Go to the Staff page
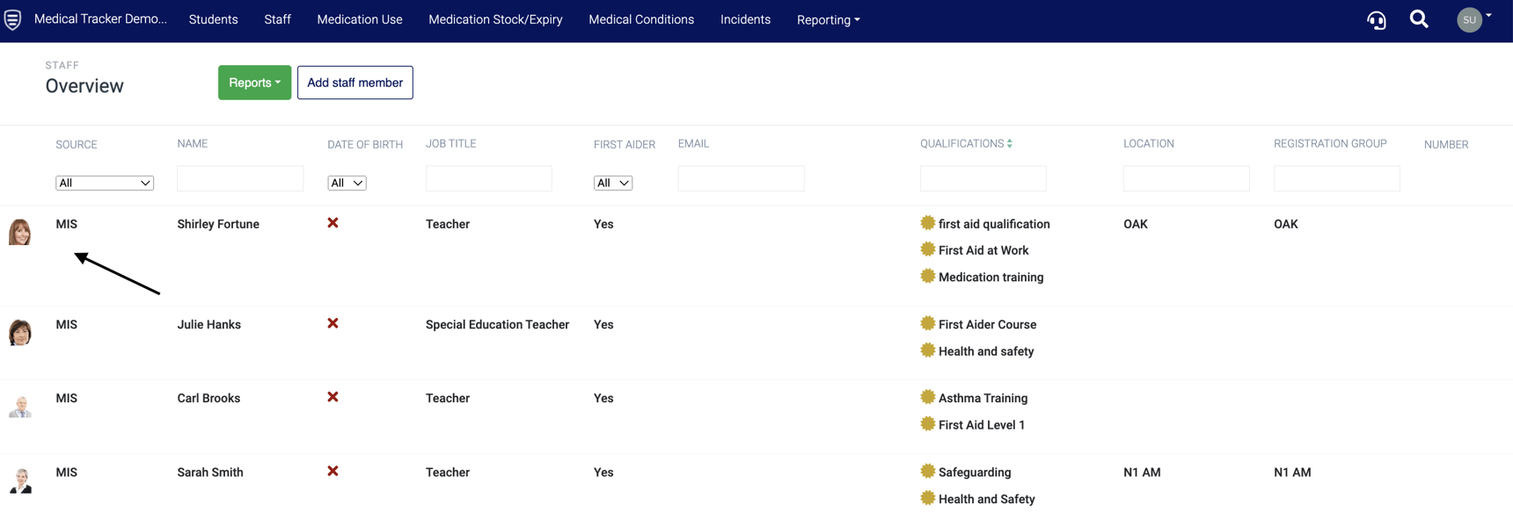The width and height of the screenshot is (1513, 527). point(277,19)
